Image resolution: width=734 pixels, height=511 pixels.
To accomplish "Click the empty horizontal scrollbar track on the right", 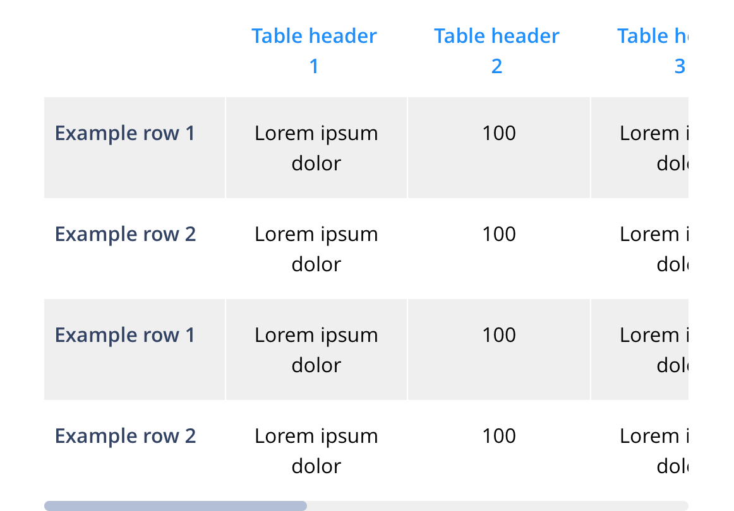I will point(498,506).
